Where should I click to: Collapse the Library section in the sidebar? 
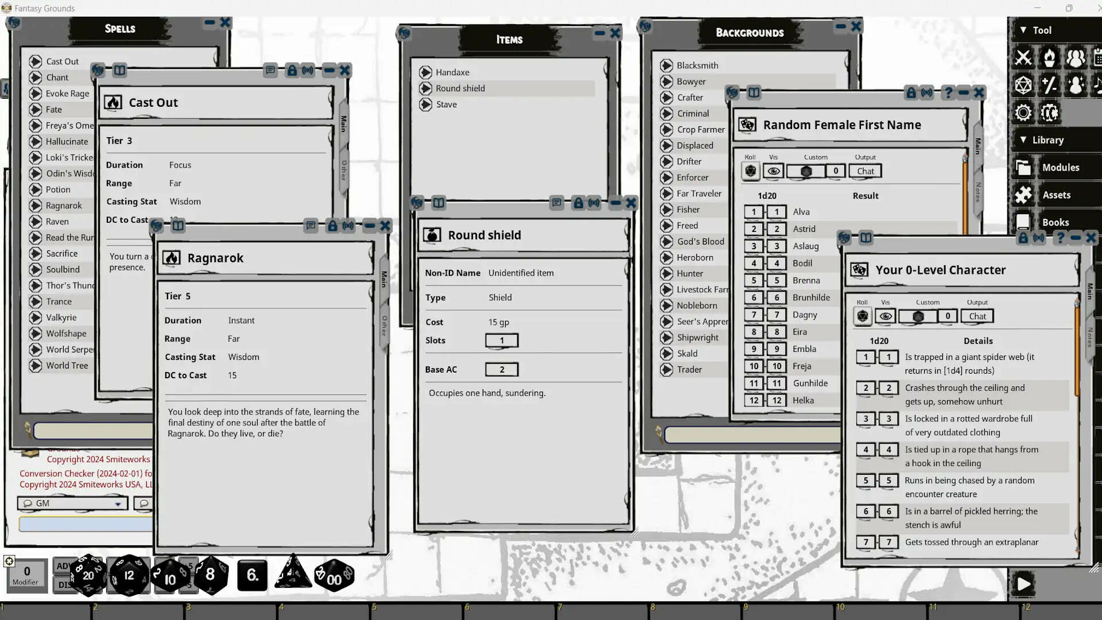pos(1024,139)
